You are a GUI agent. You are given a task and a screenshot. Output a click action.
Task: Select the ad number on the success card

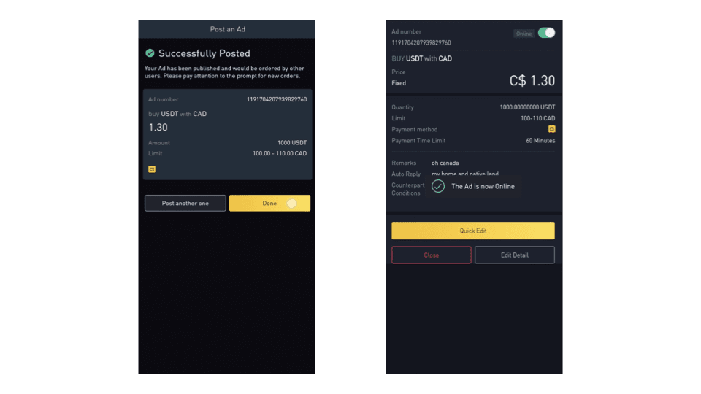(x=277, y=99)
